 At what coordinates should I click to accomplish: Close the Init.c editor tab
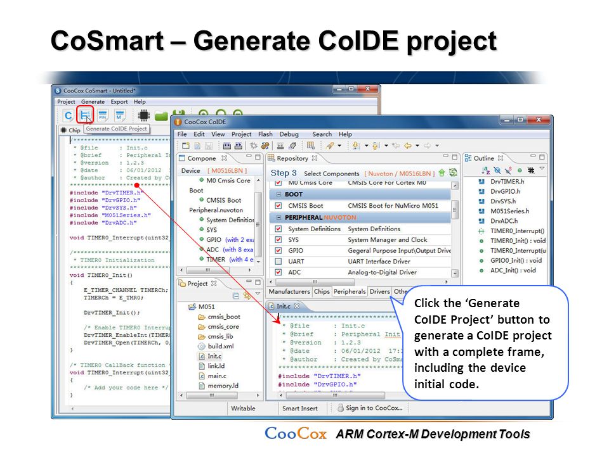click(297, 306)
